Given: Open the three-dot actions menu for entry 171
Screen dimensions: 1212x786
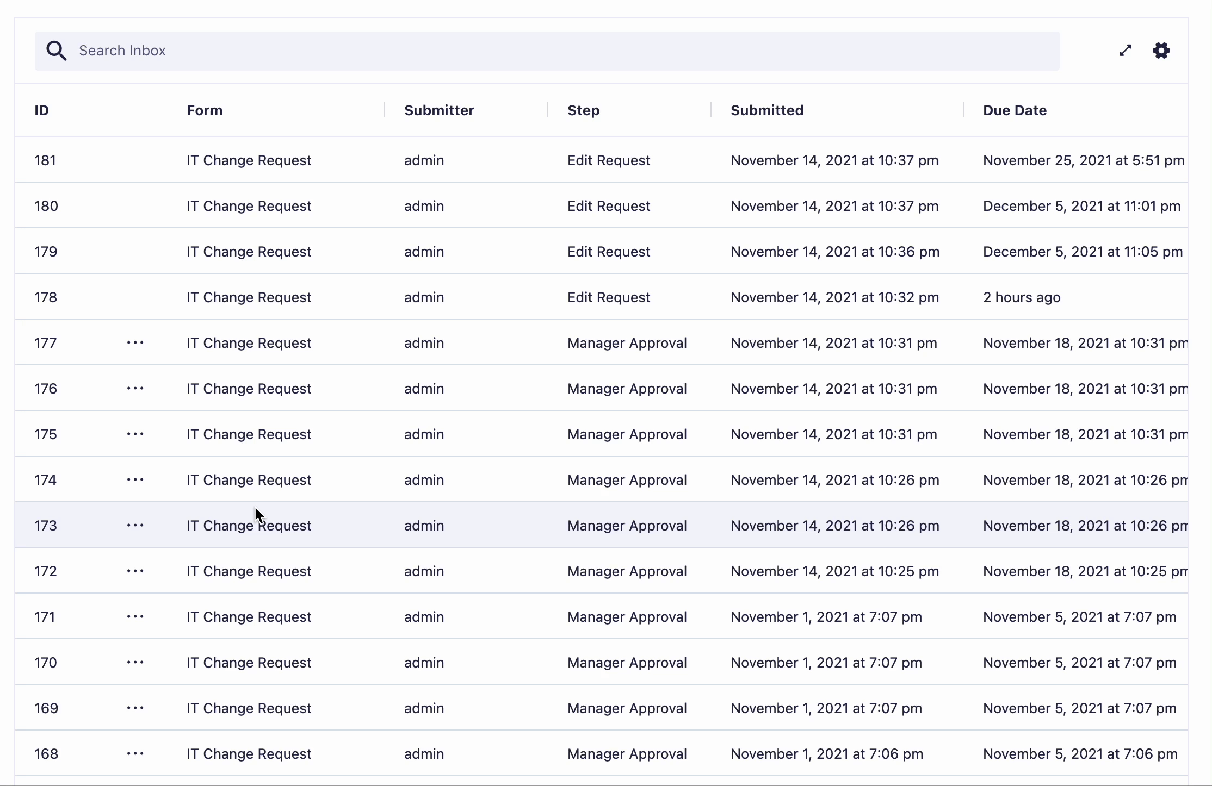Looking at the screenshot, I should coord(135,616).
